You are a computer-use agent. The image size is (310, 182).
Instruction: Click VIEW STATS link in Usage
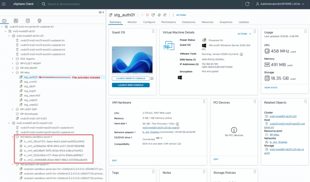[271, 88]
